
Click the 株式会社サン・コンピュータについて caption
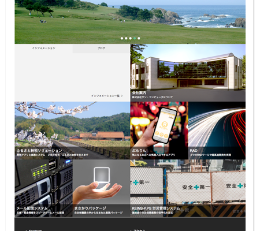point(153,98)
